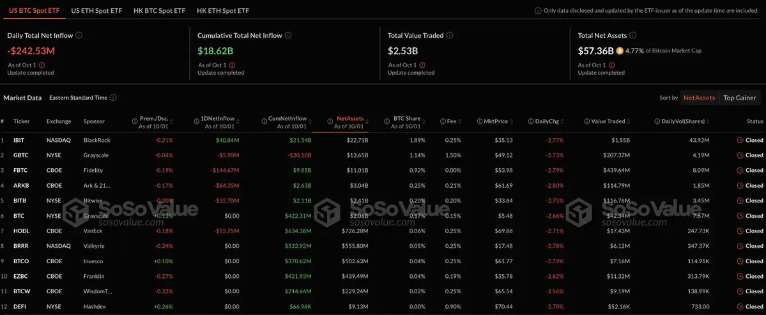Click info icon on Value Traded column header
766x315 pixels.
point(588,121)
